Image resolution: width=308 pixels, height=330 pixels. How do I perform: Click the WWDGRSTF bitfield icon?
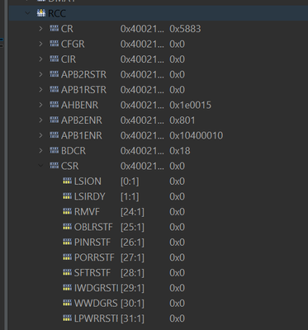(67, 303)
